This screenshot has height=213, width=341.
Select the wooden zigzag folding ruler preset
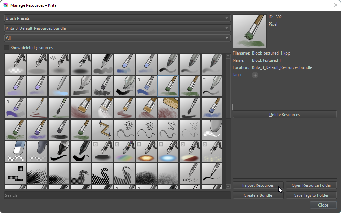[x=103, y=130]
